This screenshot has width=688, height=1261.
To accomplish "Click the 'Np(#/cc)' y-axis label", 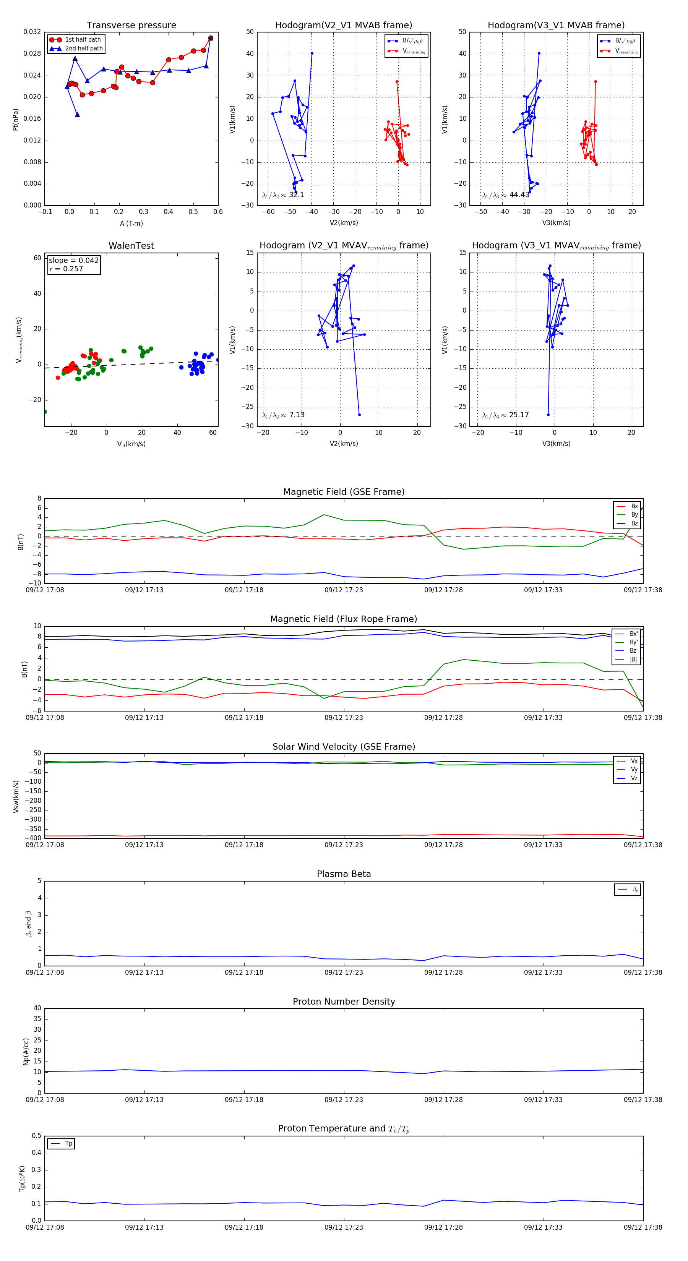I will 26,1052.
